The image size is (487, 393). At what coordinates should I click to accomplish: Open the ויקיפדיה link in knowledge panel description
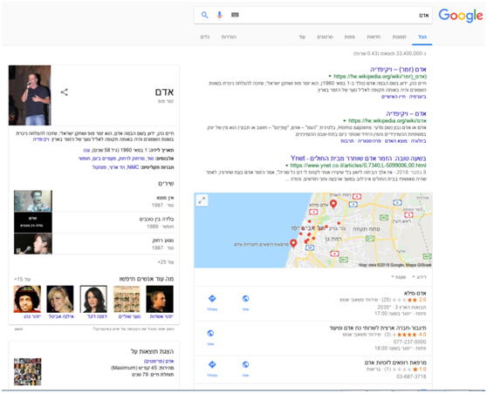pyautogui.click(x=41, y=139)
